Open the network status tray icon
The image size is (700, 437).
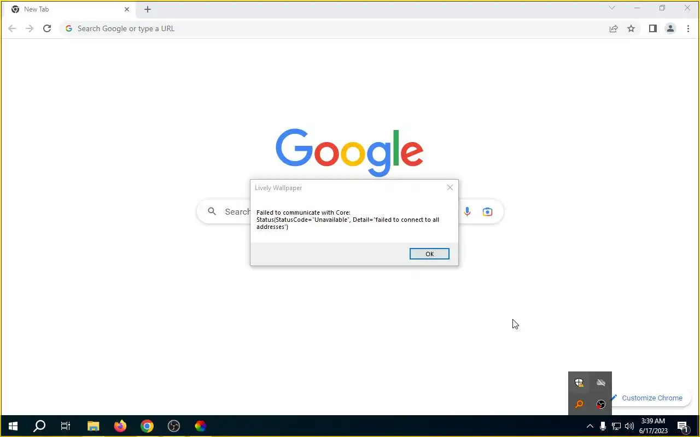point(616,426)
